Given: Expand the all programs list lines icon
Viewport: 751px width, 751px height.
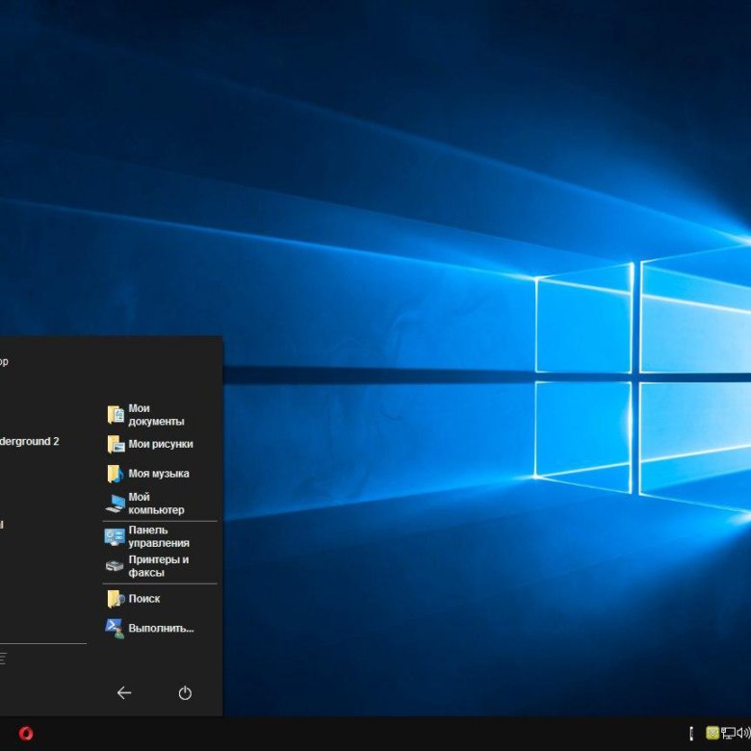Looking at the screenshot, I should click(3, 659).
